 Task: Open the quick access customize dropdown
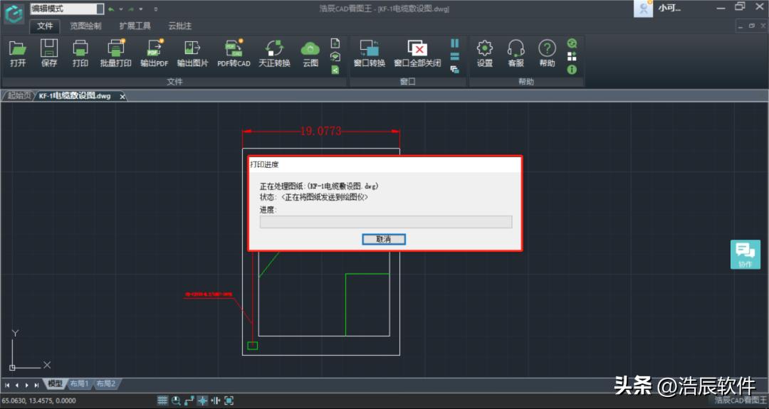[x=155, y=9]
